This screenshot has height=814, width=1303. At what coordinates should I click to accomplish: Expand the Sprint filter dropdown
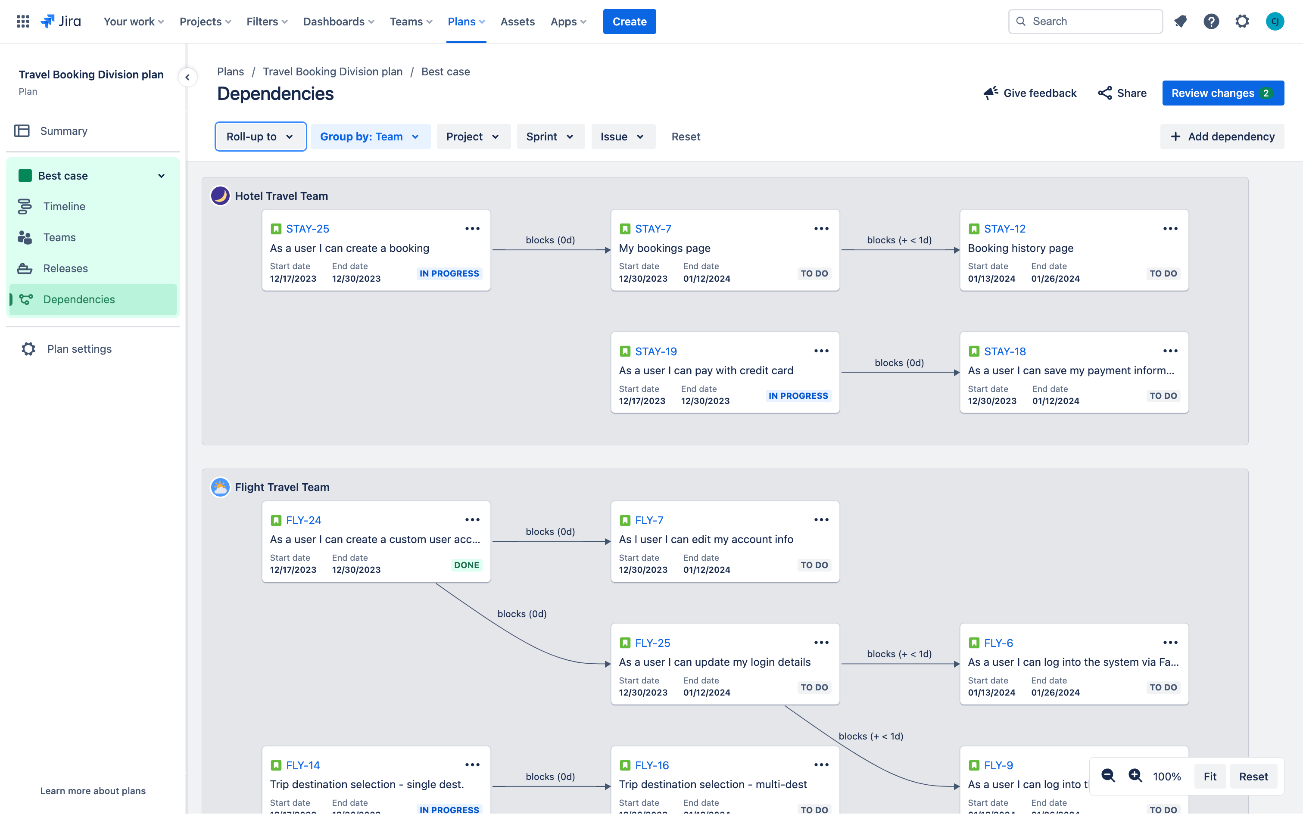[549, 137]
